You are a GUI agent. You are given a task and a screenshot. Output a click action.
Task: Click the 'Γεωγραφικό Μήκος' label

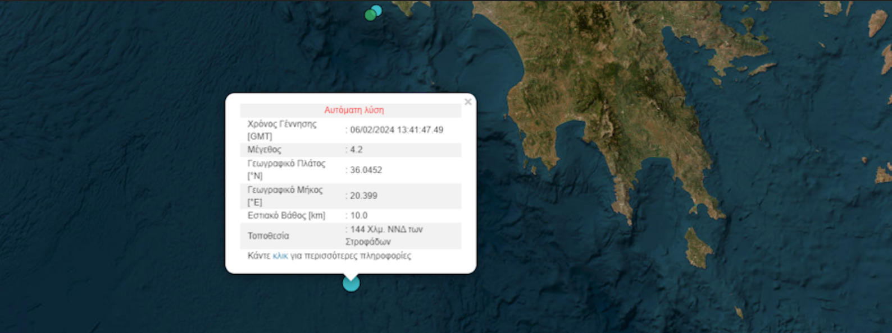(x=285, y=190)
